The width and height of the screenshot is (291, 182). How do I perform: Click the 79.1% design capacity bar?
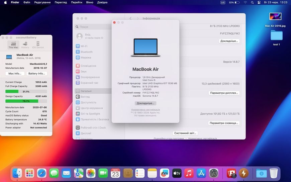26,101
